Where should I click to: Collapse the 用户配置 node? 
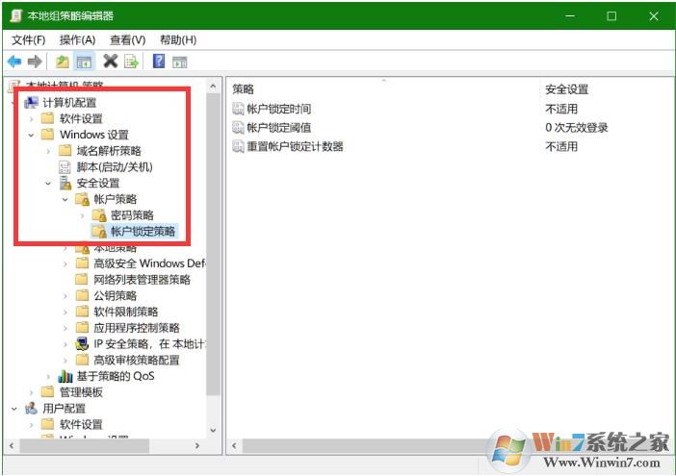click(x=14, y=409)
